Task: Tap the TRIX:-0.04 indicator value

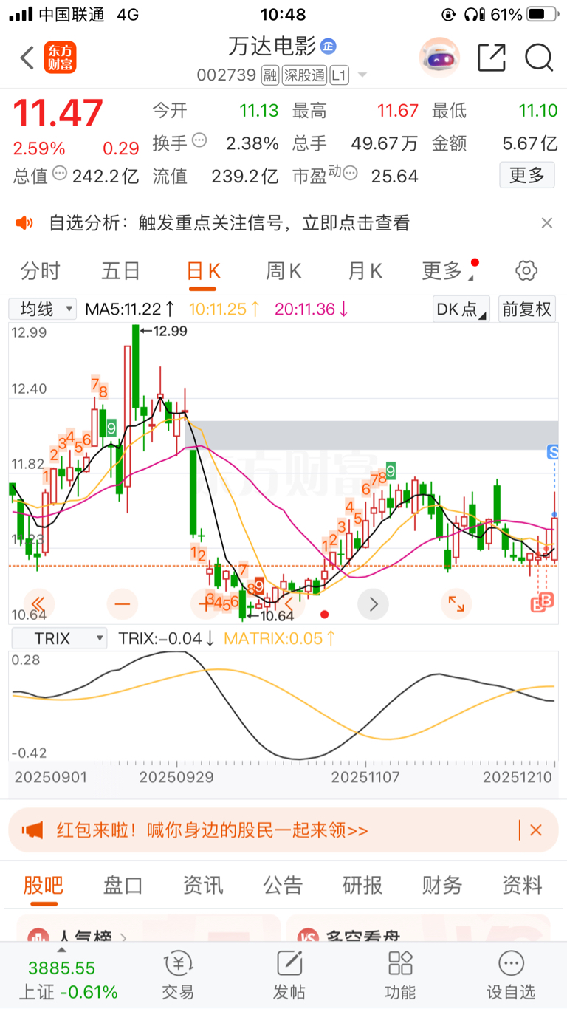Action: point(167,638)
